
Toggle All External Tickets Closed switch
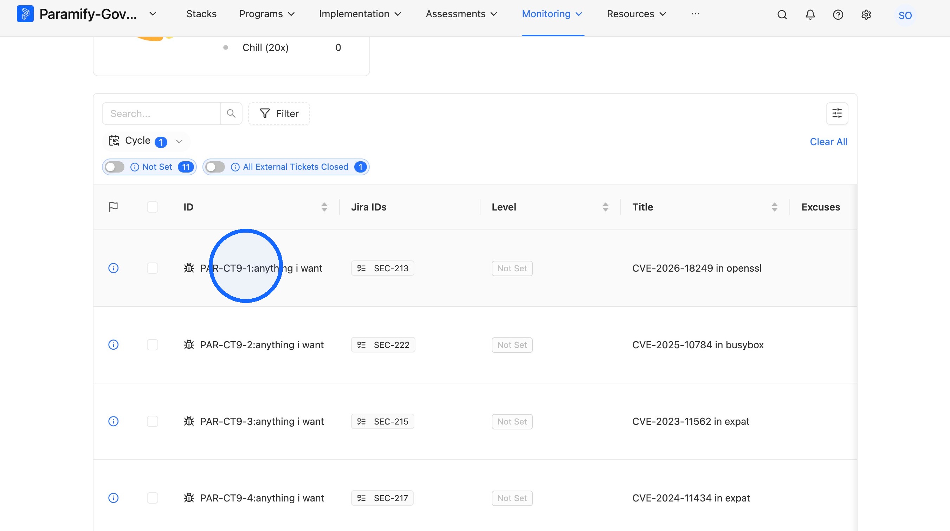pos(215,167)
